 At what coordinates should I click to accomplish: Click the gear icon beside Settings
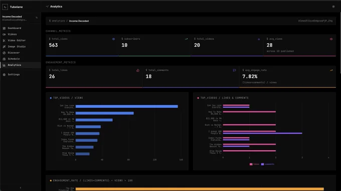click(4, 74)
